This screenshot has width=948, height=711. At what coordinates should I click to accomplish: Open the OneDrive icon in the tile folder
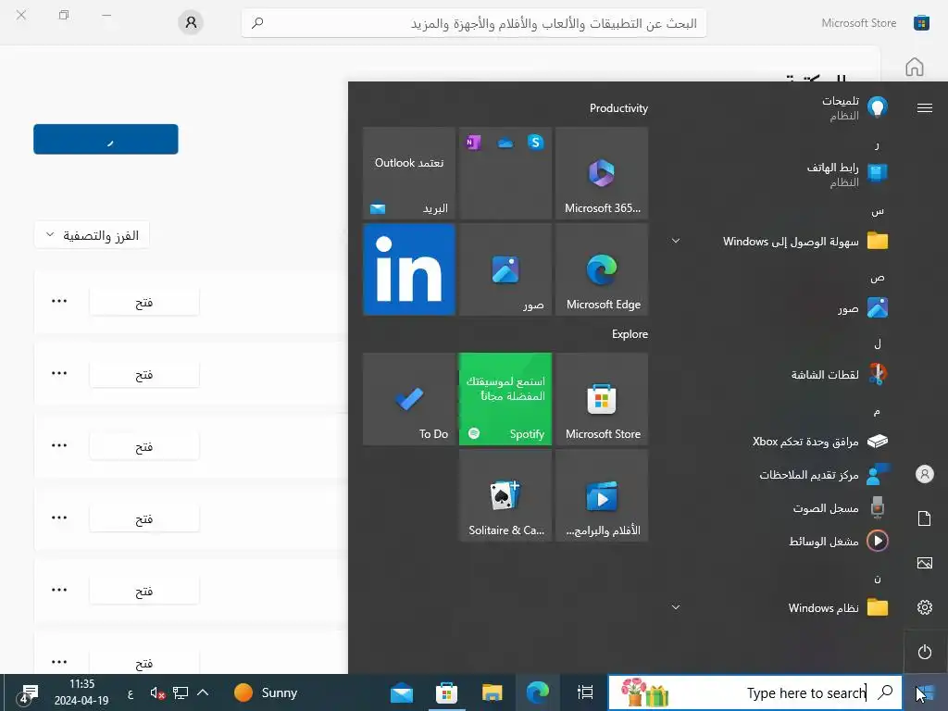coord(505,143)
